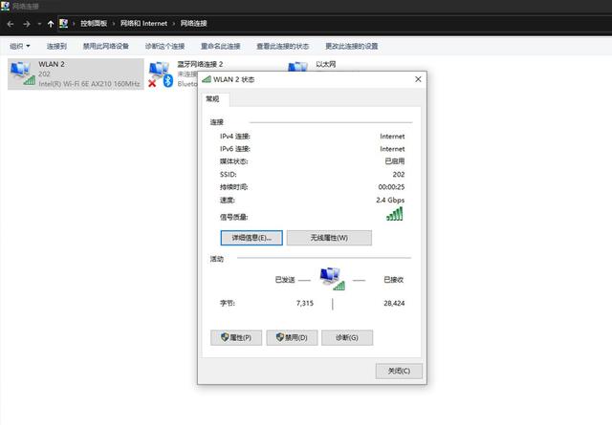The height and width of the screenshot is (425, 612).
Task: Go up one level with the up arrow
Action: (51, 22)
